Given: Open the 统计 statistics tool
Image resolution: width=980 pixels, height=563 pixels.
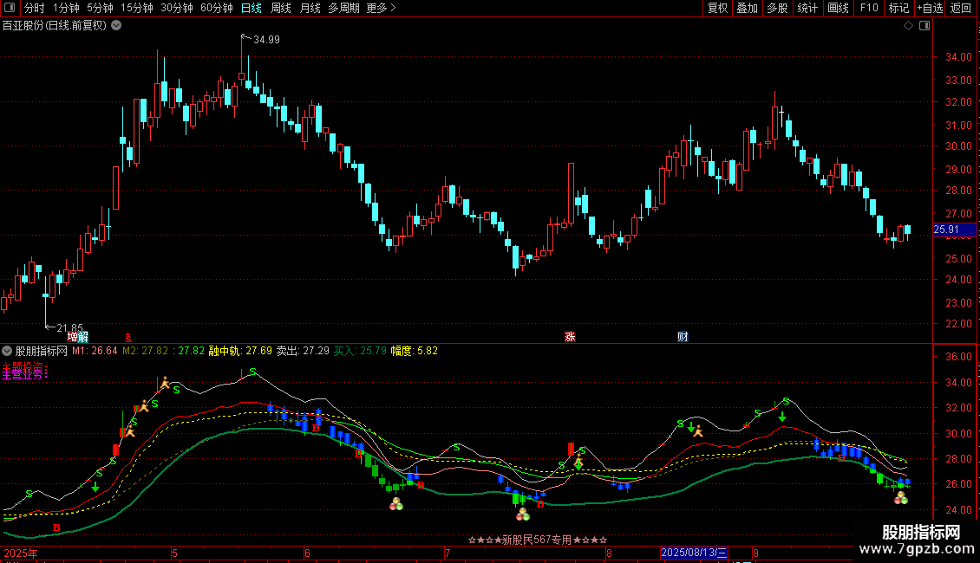Looking at the screenshot, I should coord(807,8).
